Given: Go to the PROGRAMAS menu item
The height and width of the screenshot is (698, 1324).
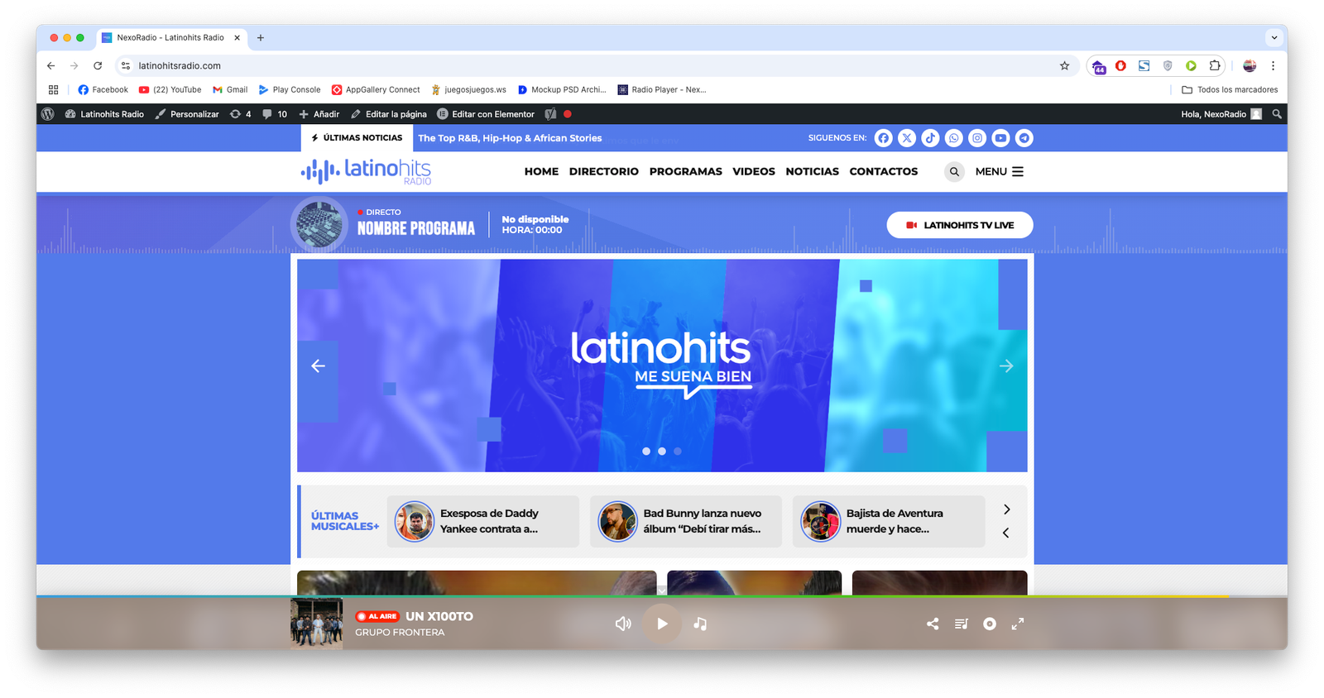Looking at the screenshot, I should 685,172.
